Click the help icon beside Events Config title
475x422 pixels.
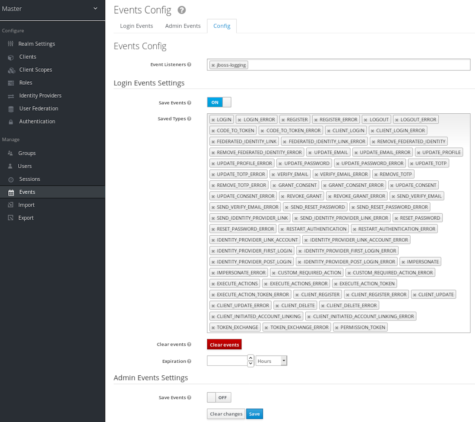[x=182, y=10]
